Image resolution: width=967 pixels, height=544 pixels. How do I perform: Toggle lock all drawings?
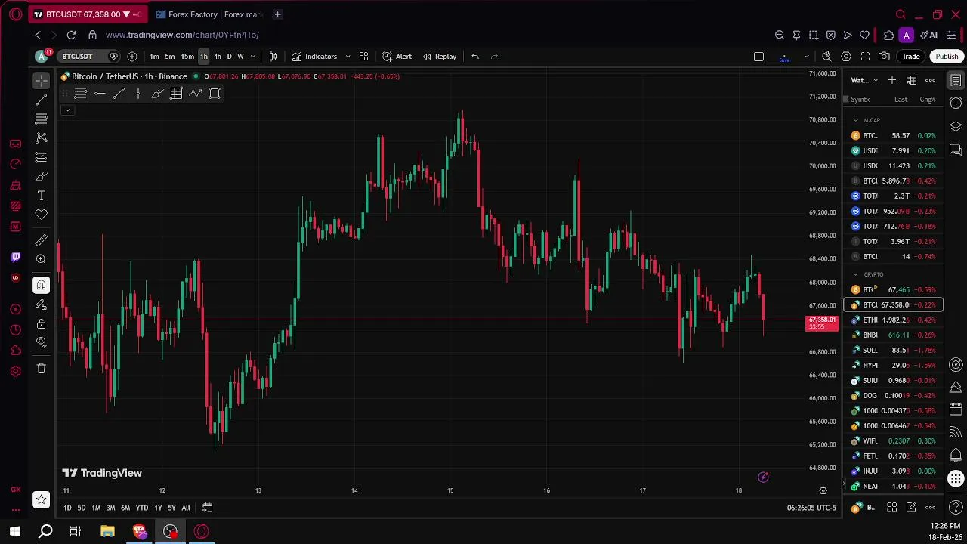click(42, 323)
